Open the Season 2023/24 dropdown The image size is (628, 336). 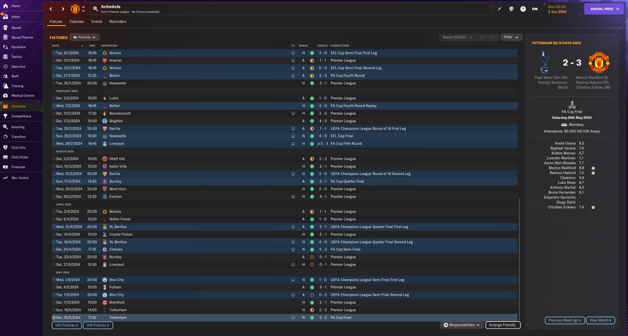[x=457, y=37]
